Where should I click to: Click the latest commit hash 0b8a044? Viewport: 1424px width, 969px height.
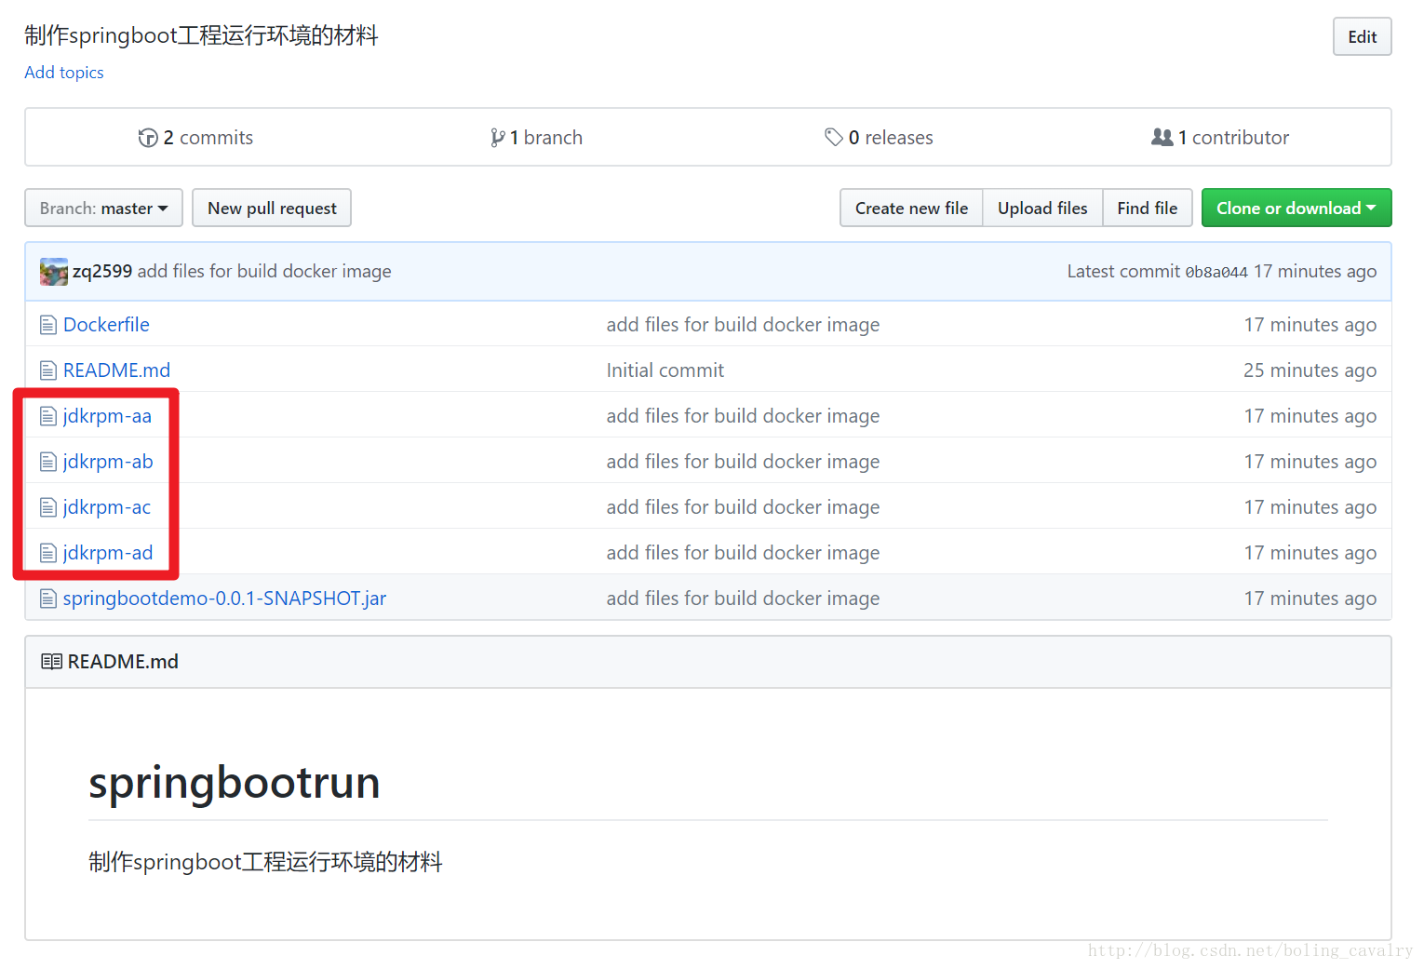1216,272
